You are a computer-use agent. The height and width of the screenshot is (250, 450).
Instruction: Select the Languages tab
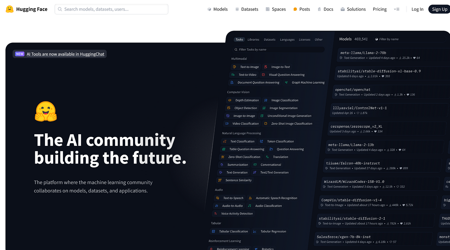pyautogui.click(x=287, y=40)
